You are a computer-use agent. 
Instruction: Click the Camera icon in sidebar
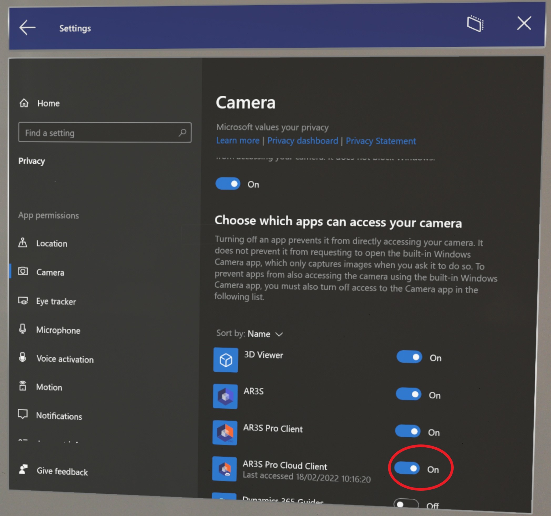[23, 271]
